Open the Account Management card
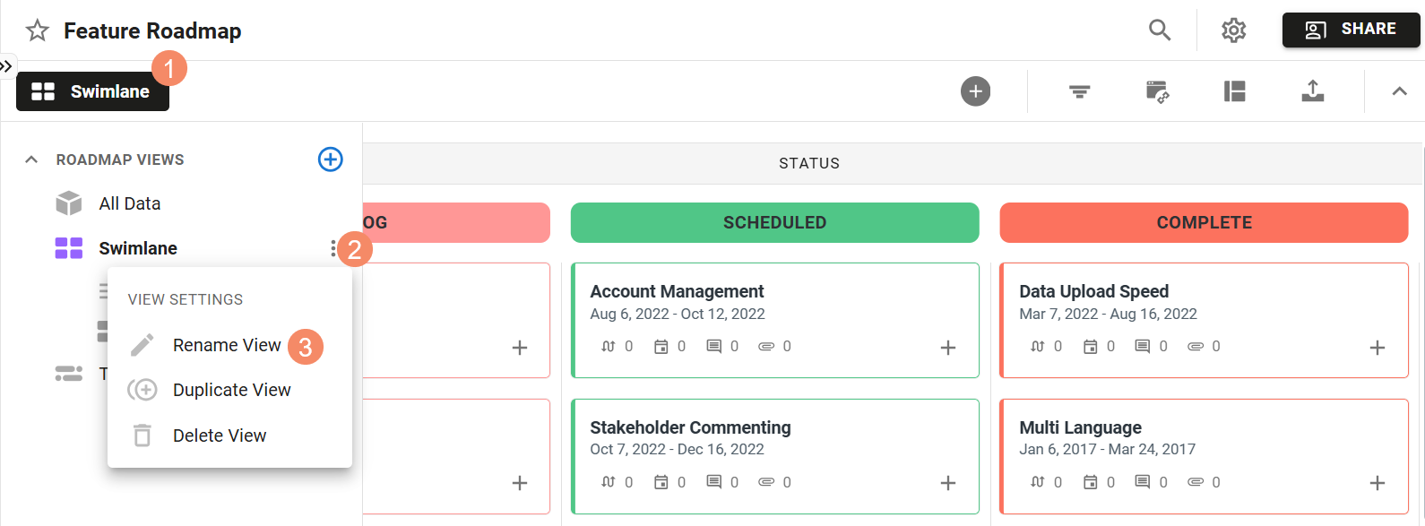The width and height of the screenshot is (1425, 526). [677, 291]
